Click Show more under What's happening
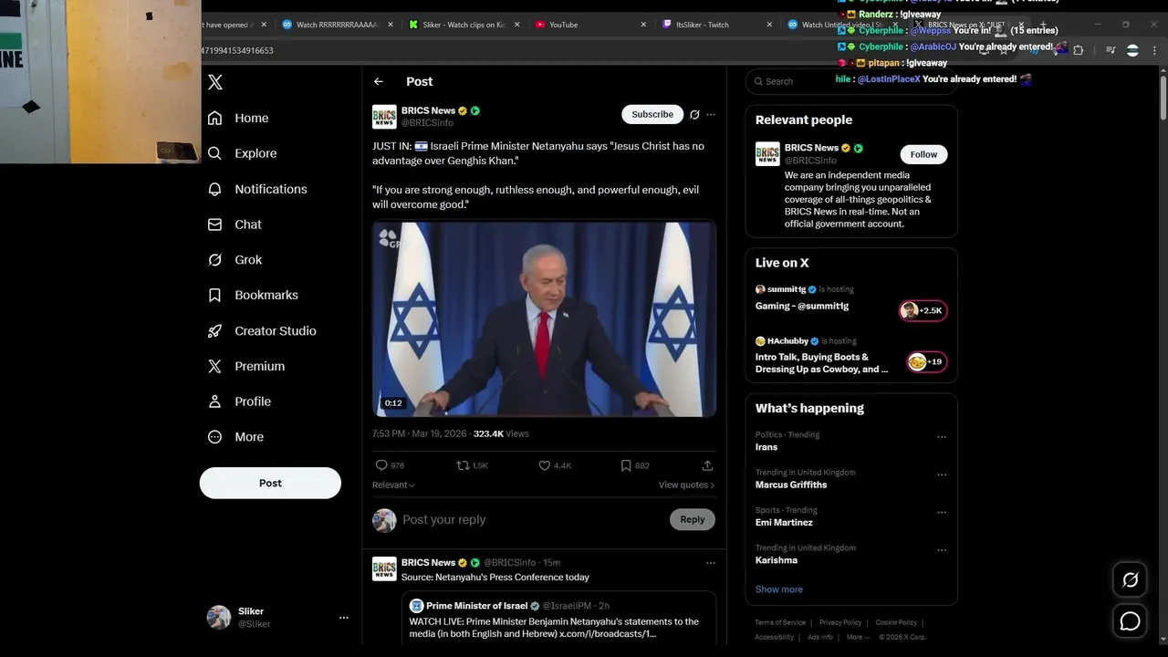 click(779, 589)
